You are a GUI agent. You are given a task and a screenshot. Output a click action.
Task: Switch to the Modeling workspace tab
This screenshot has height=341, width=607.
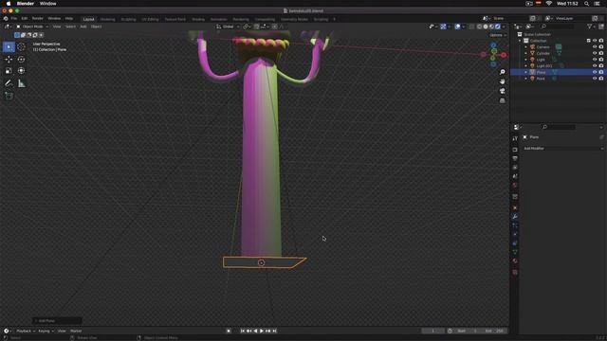coord(107,19)
